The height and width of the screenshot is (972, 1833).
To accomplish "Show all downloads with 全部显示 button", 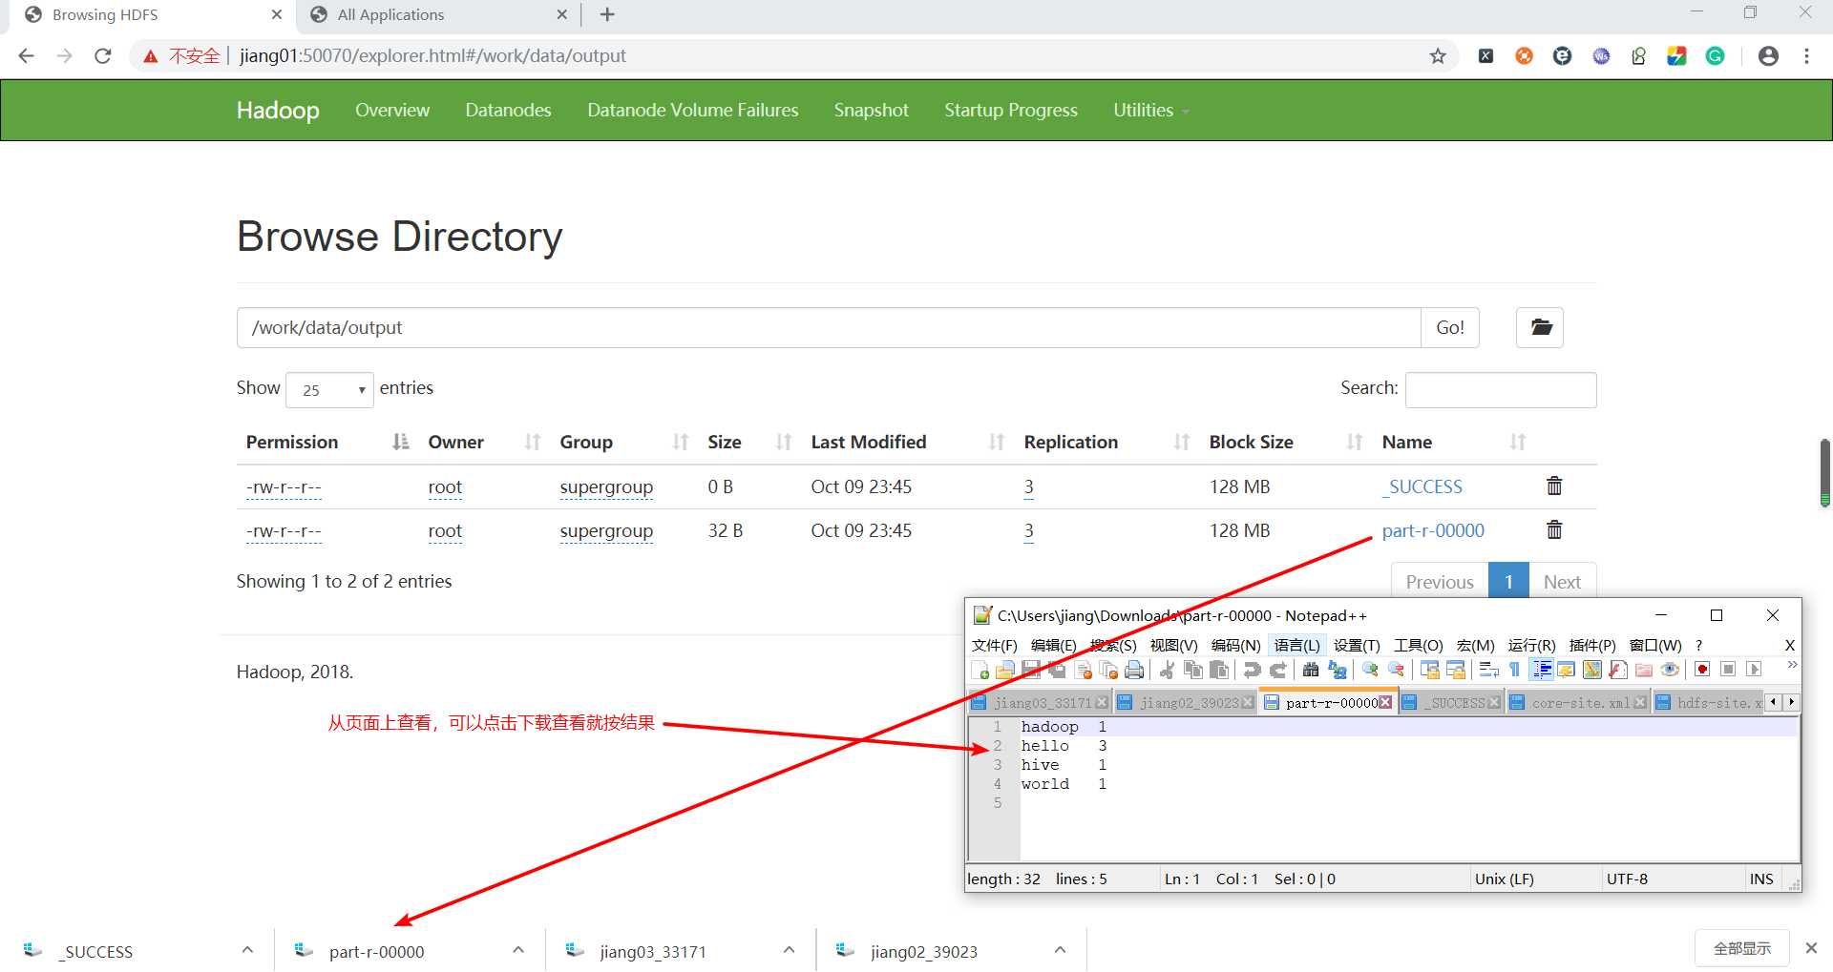I will [1742, 948].
